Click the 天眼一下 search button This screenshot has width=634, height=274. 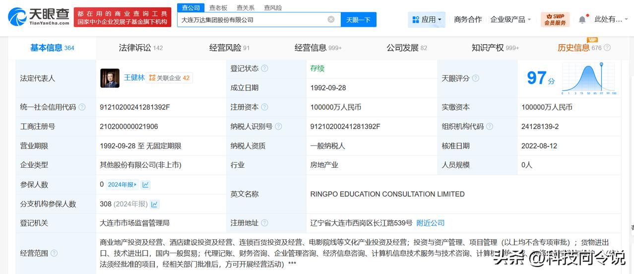pos(358,20)
